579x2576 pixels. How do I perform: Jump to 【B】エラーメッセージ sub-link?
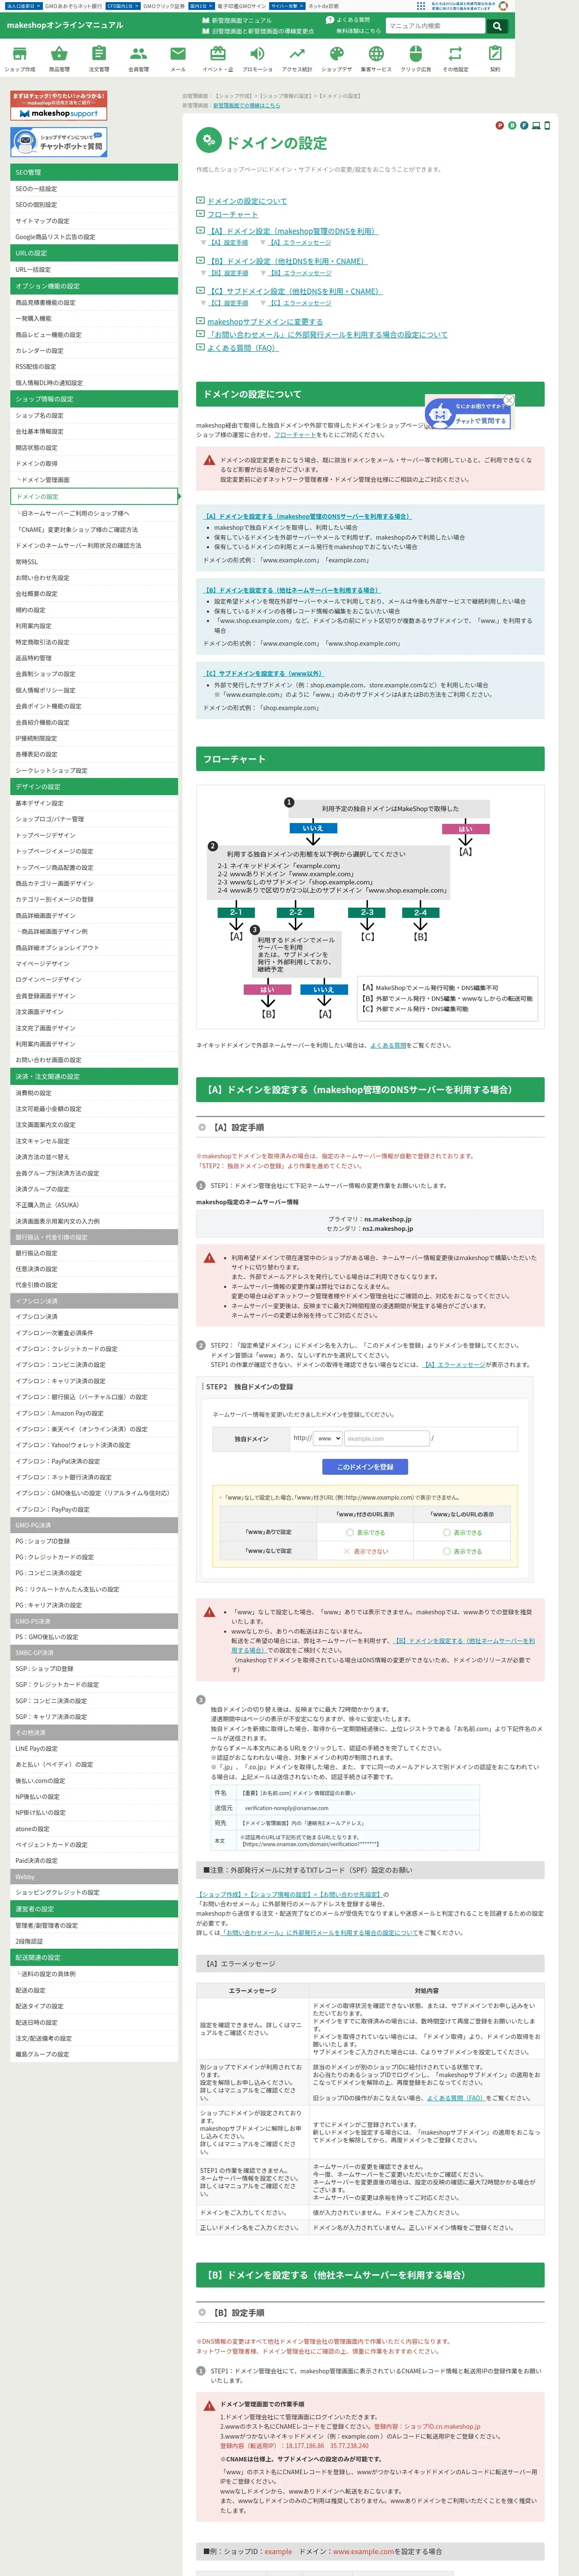pyautogui.click(x=301, y=273)
